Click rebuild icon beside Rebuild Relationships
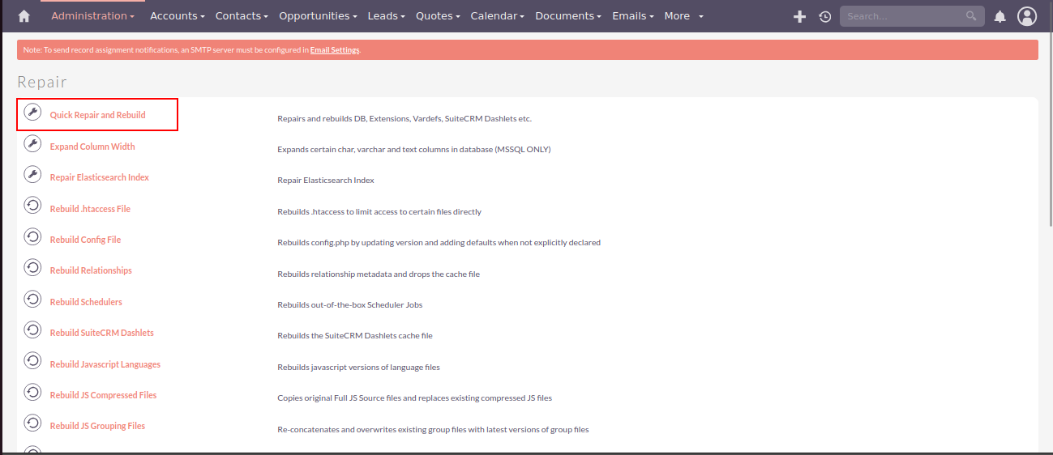 click(x=32, y=267)
